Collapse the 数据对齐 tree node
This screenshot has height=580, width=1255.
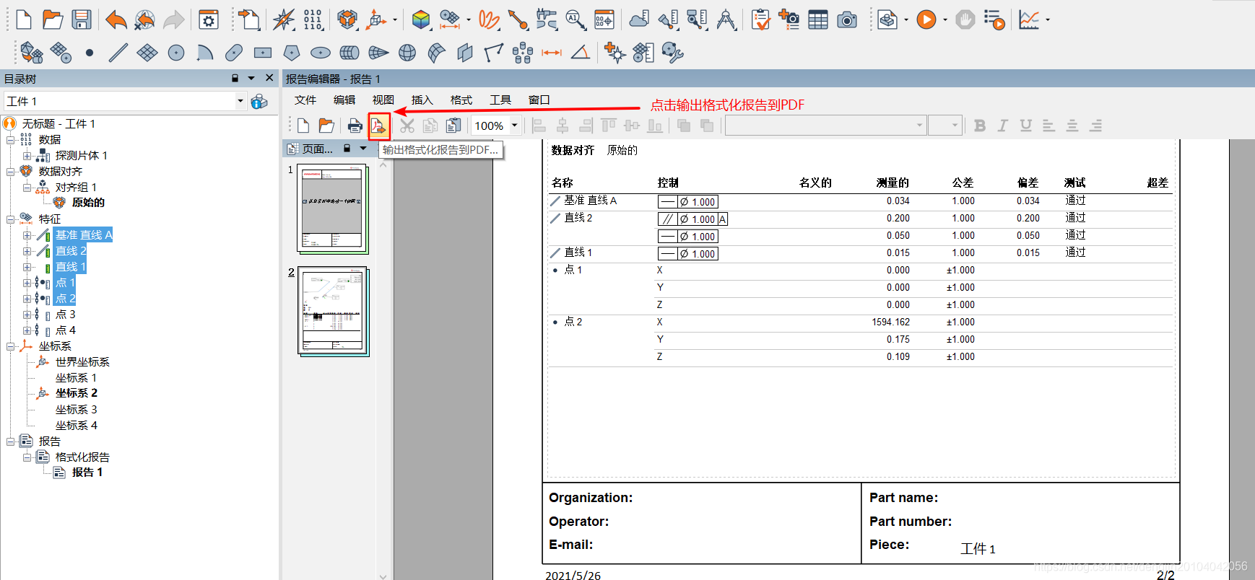tap(11, 172)
